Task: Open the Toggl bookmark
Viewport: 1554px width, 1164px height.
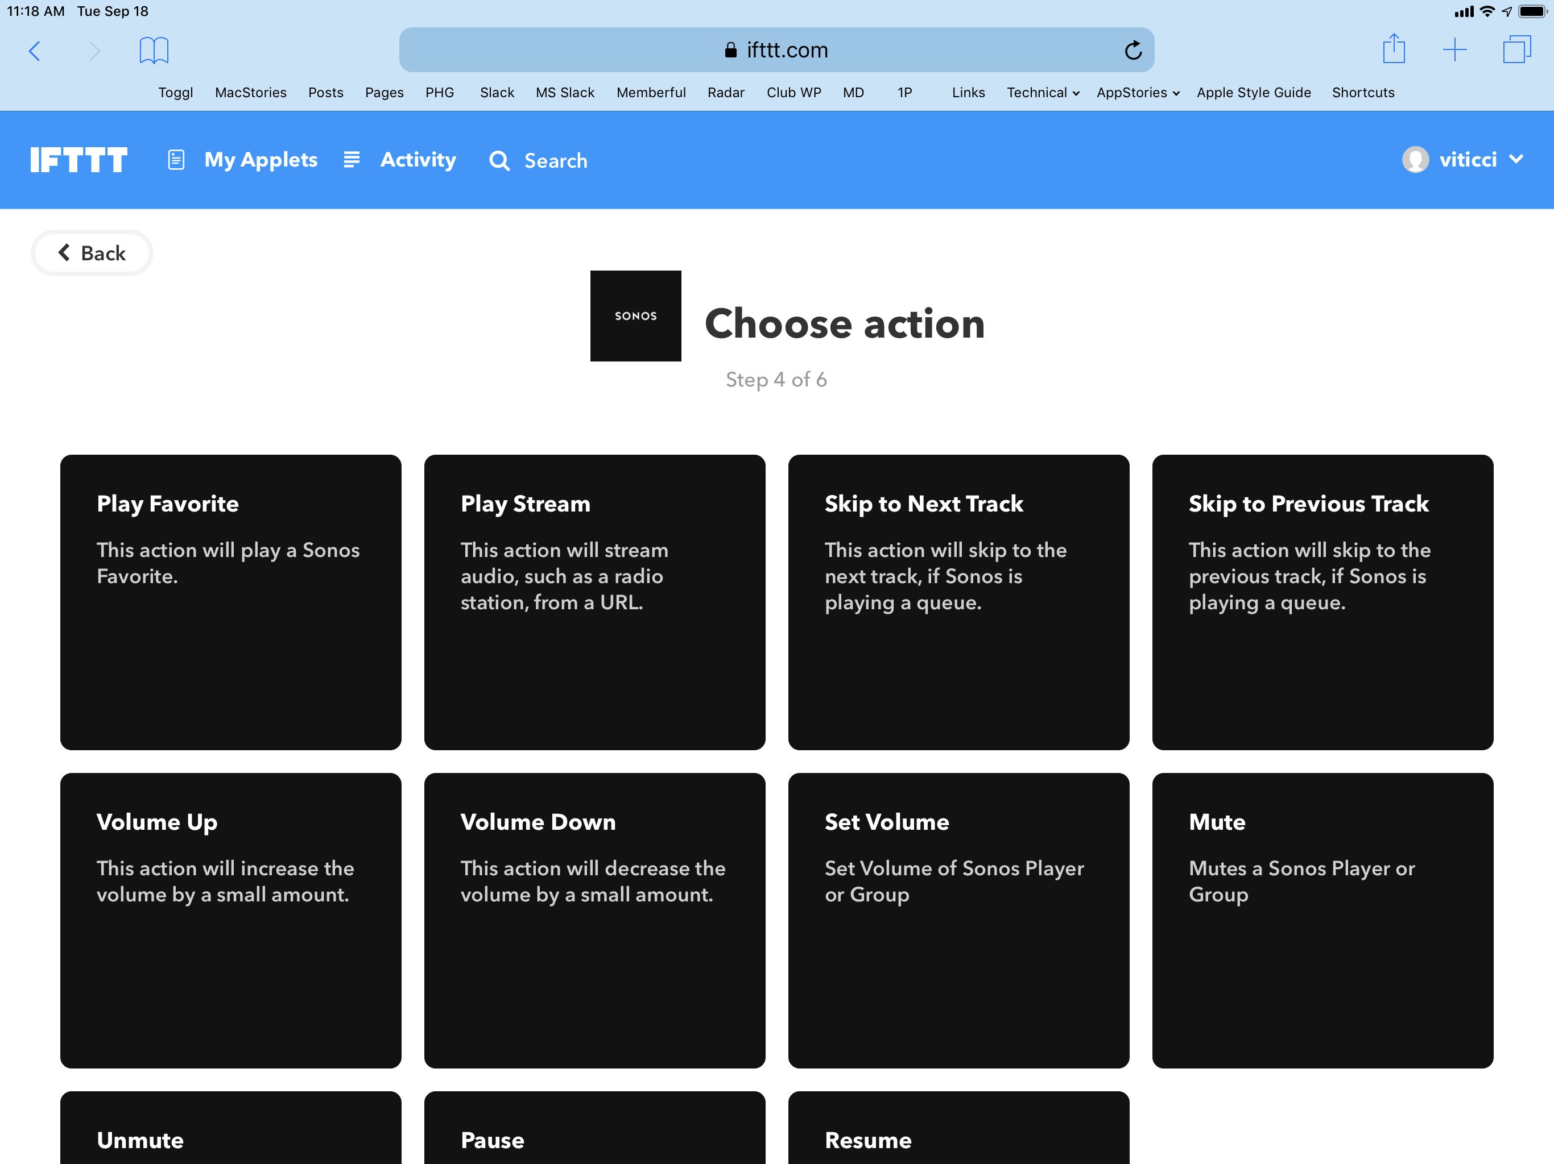Action: pos(176,93)
